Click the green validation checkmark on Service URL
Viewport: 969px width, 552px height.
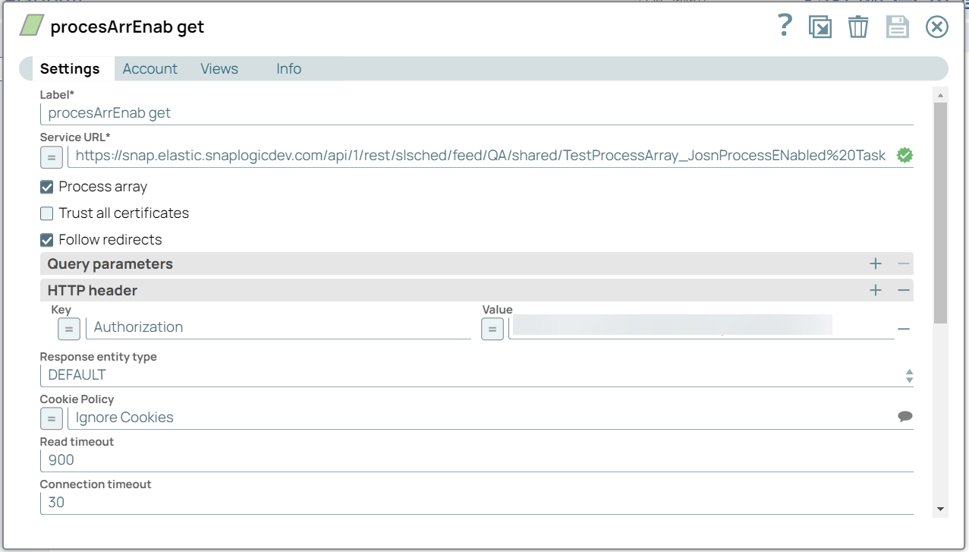tap(904, 154)
